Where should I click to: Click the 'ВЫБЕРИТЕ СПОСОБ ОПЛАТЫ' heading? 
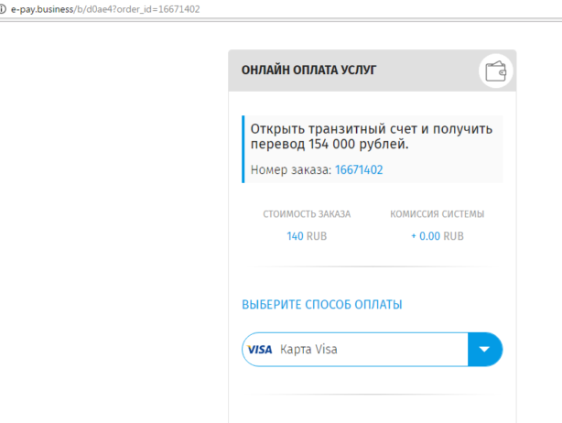[322, 304]
